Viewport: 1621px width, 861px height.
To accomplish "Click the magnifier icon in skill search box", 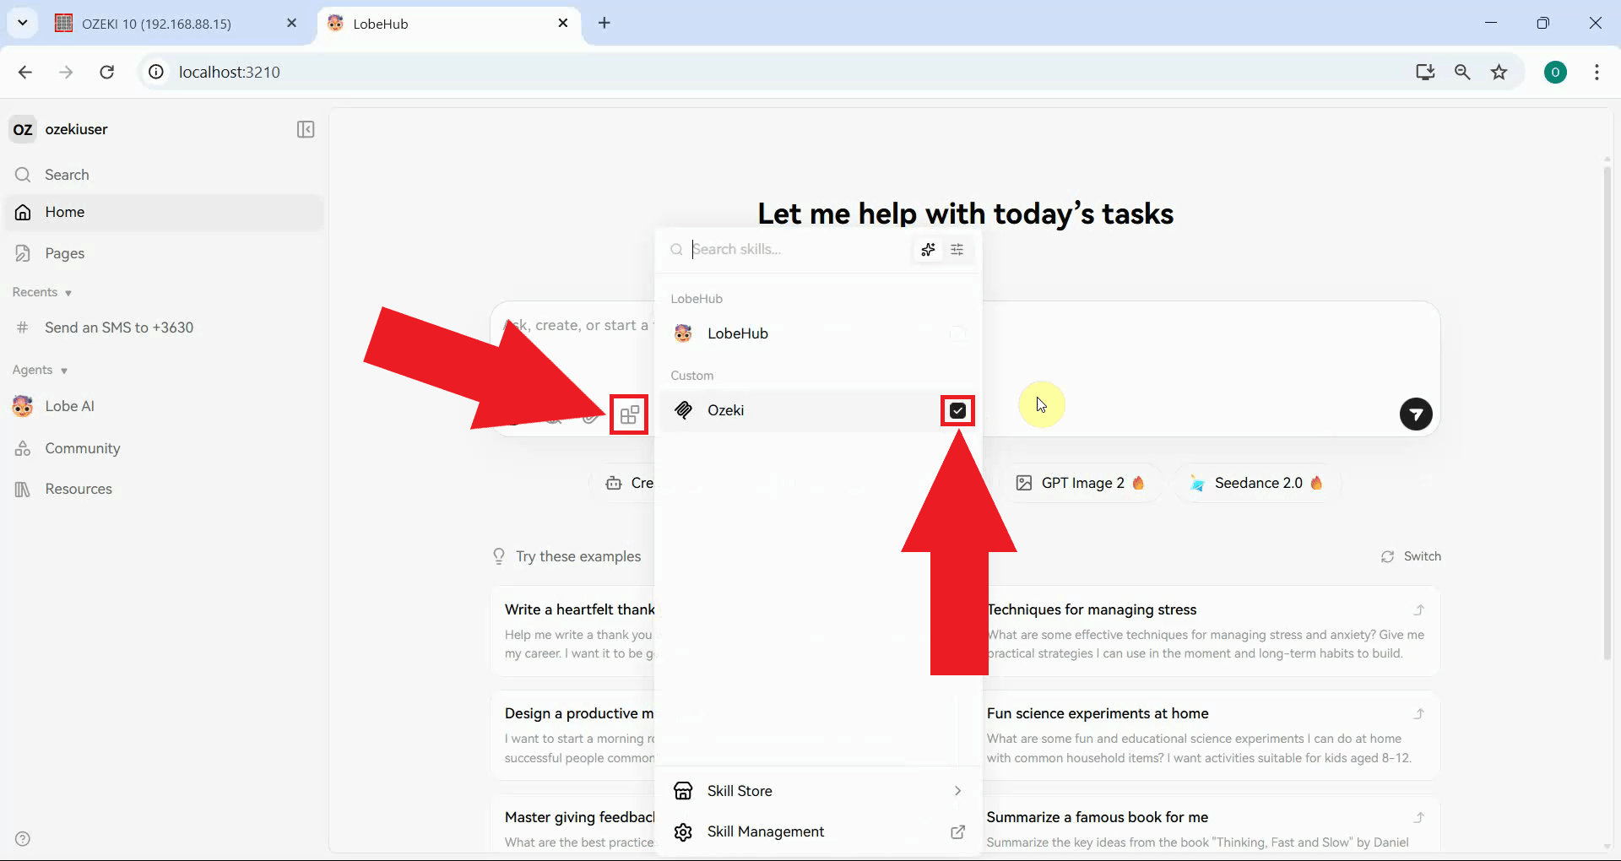I will (676, 249).
